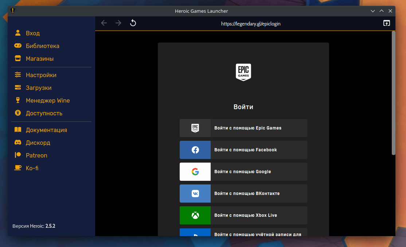Click the Heroic app icon in title bar
The image size is (406, 247).
click(13, 11)
